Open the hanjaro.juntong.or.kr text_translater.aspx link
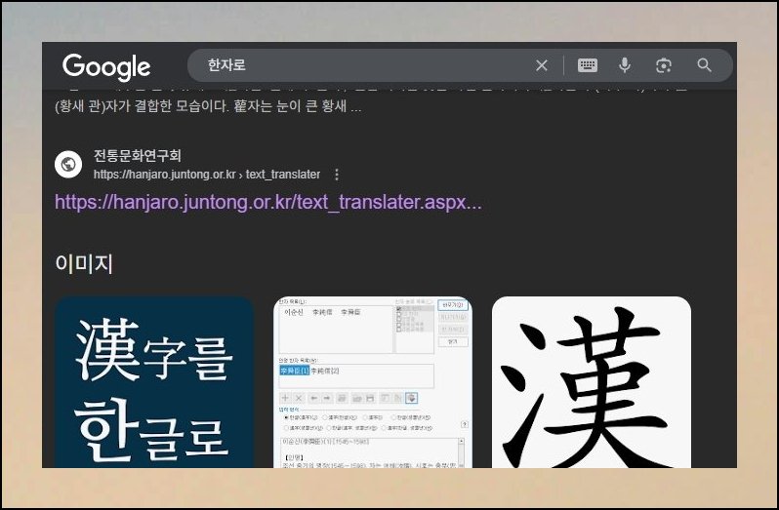This screenshot has height=510, width=779. click(268, 203)
